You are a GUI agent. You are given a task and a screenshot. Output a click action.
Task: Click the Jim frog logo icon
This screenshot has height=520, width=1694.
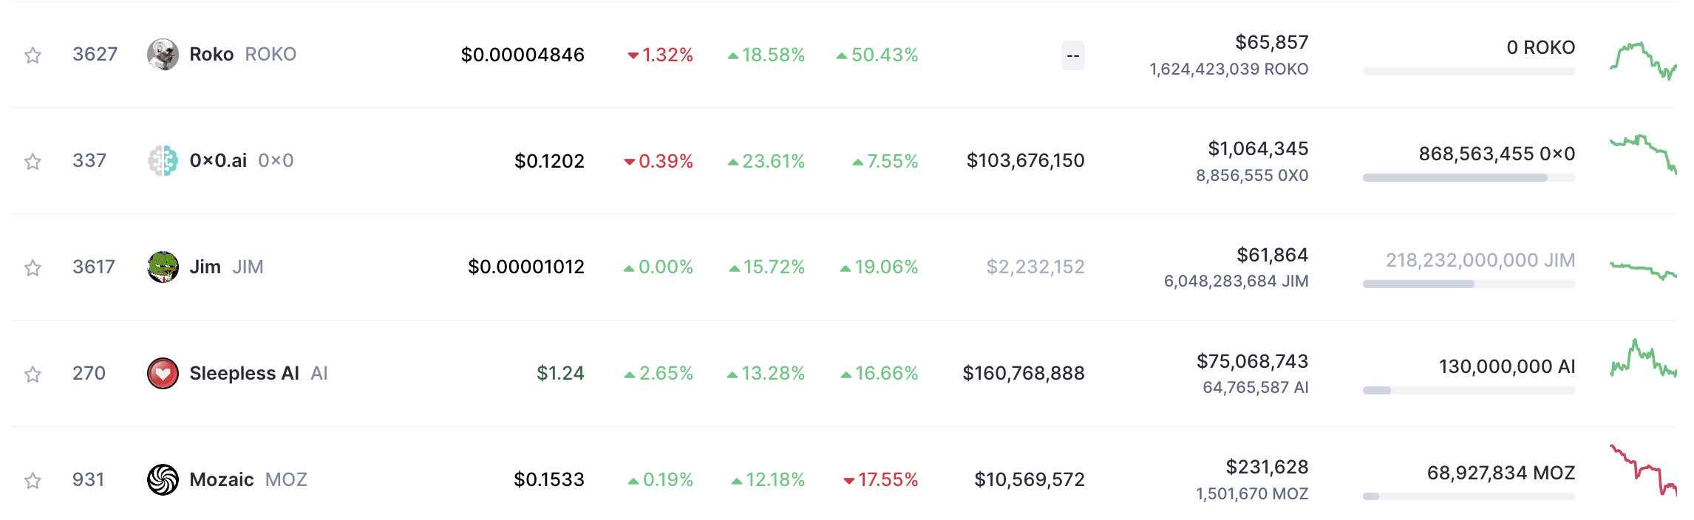pos(163,267)
